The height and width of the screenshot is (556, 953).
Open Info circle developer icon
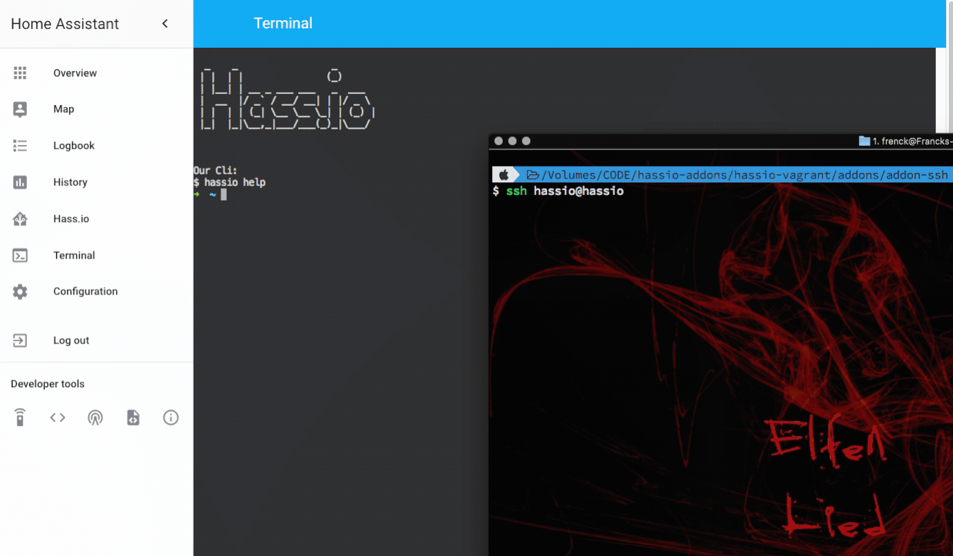(x=170, y=417)
